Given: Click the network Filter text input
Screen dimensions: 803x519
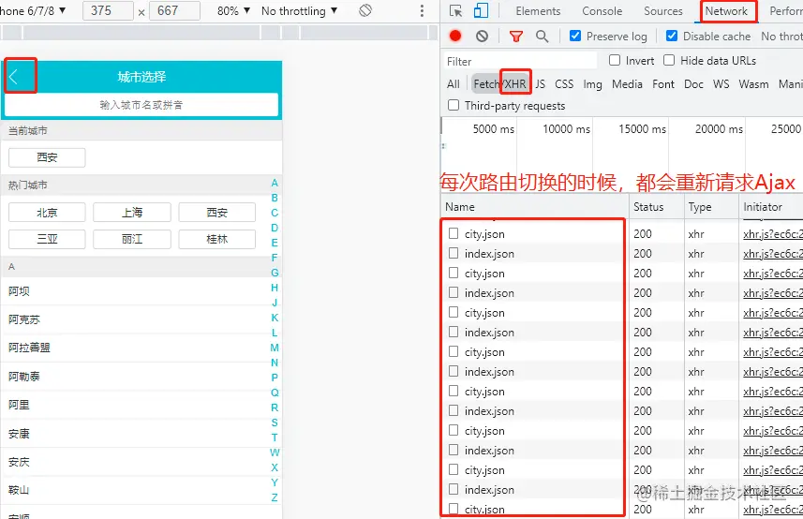Looking at the screenshot, I should 520,61.
